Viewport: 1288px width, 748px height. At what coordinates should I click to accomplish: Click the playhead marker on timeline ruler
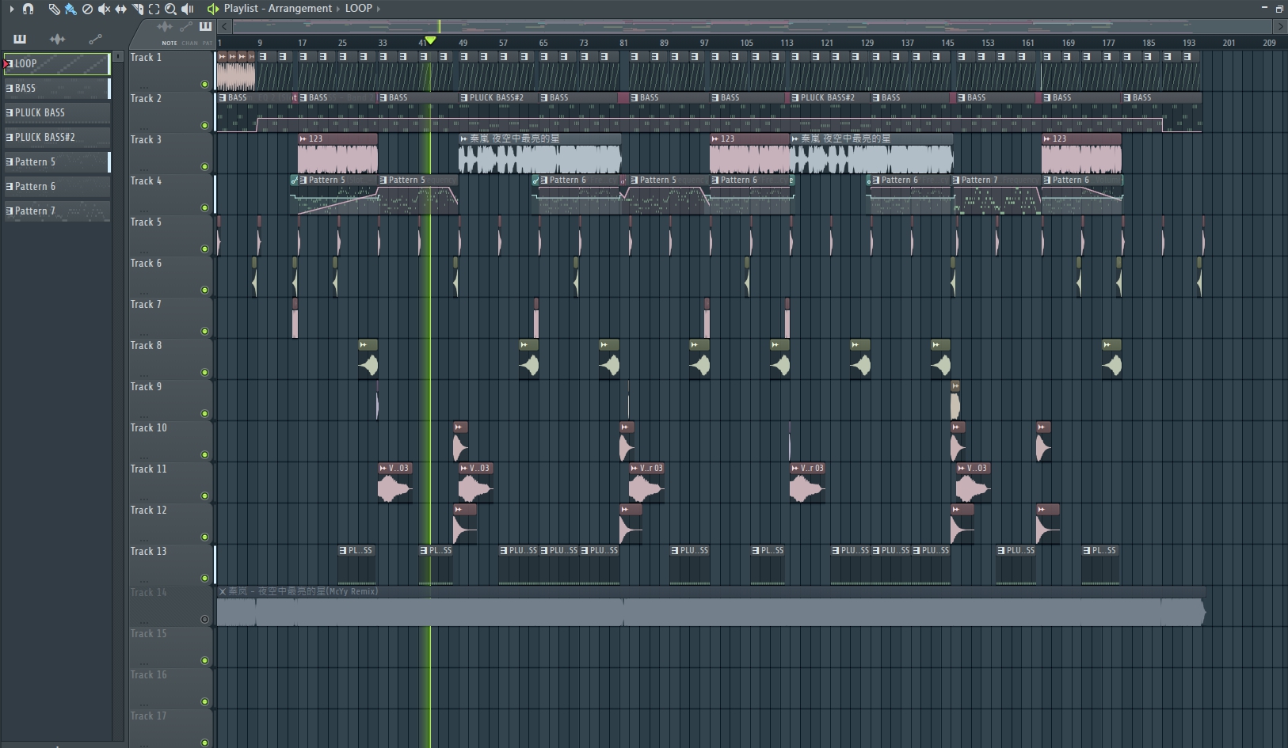coord(430,40)
